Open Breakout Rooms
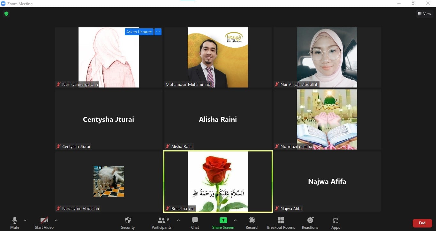436x231 pixels. click(x=281, y=223)
